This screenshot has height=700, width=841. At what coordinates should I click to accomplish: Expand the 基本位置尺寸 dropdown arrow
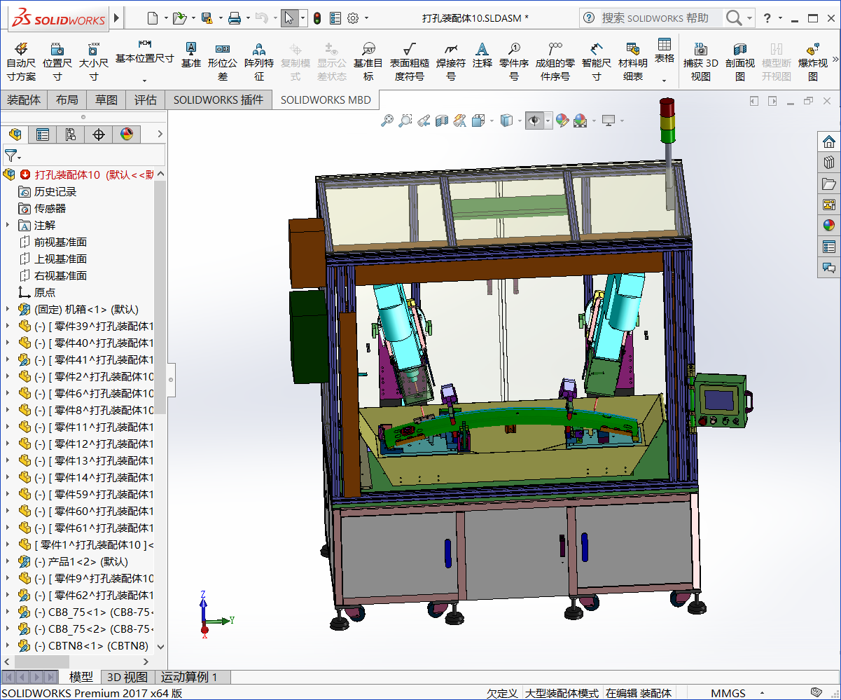pyautogui.click(x=144, y=81)
